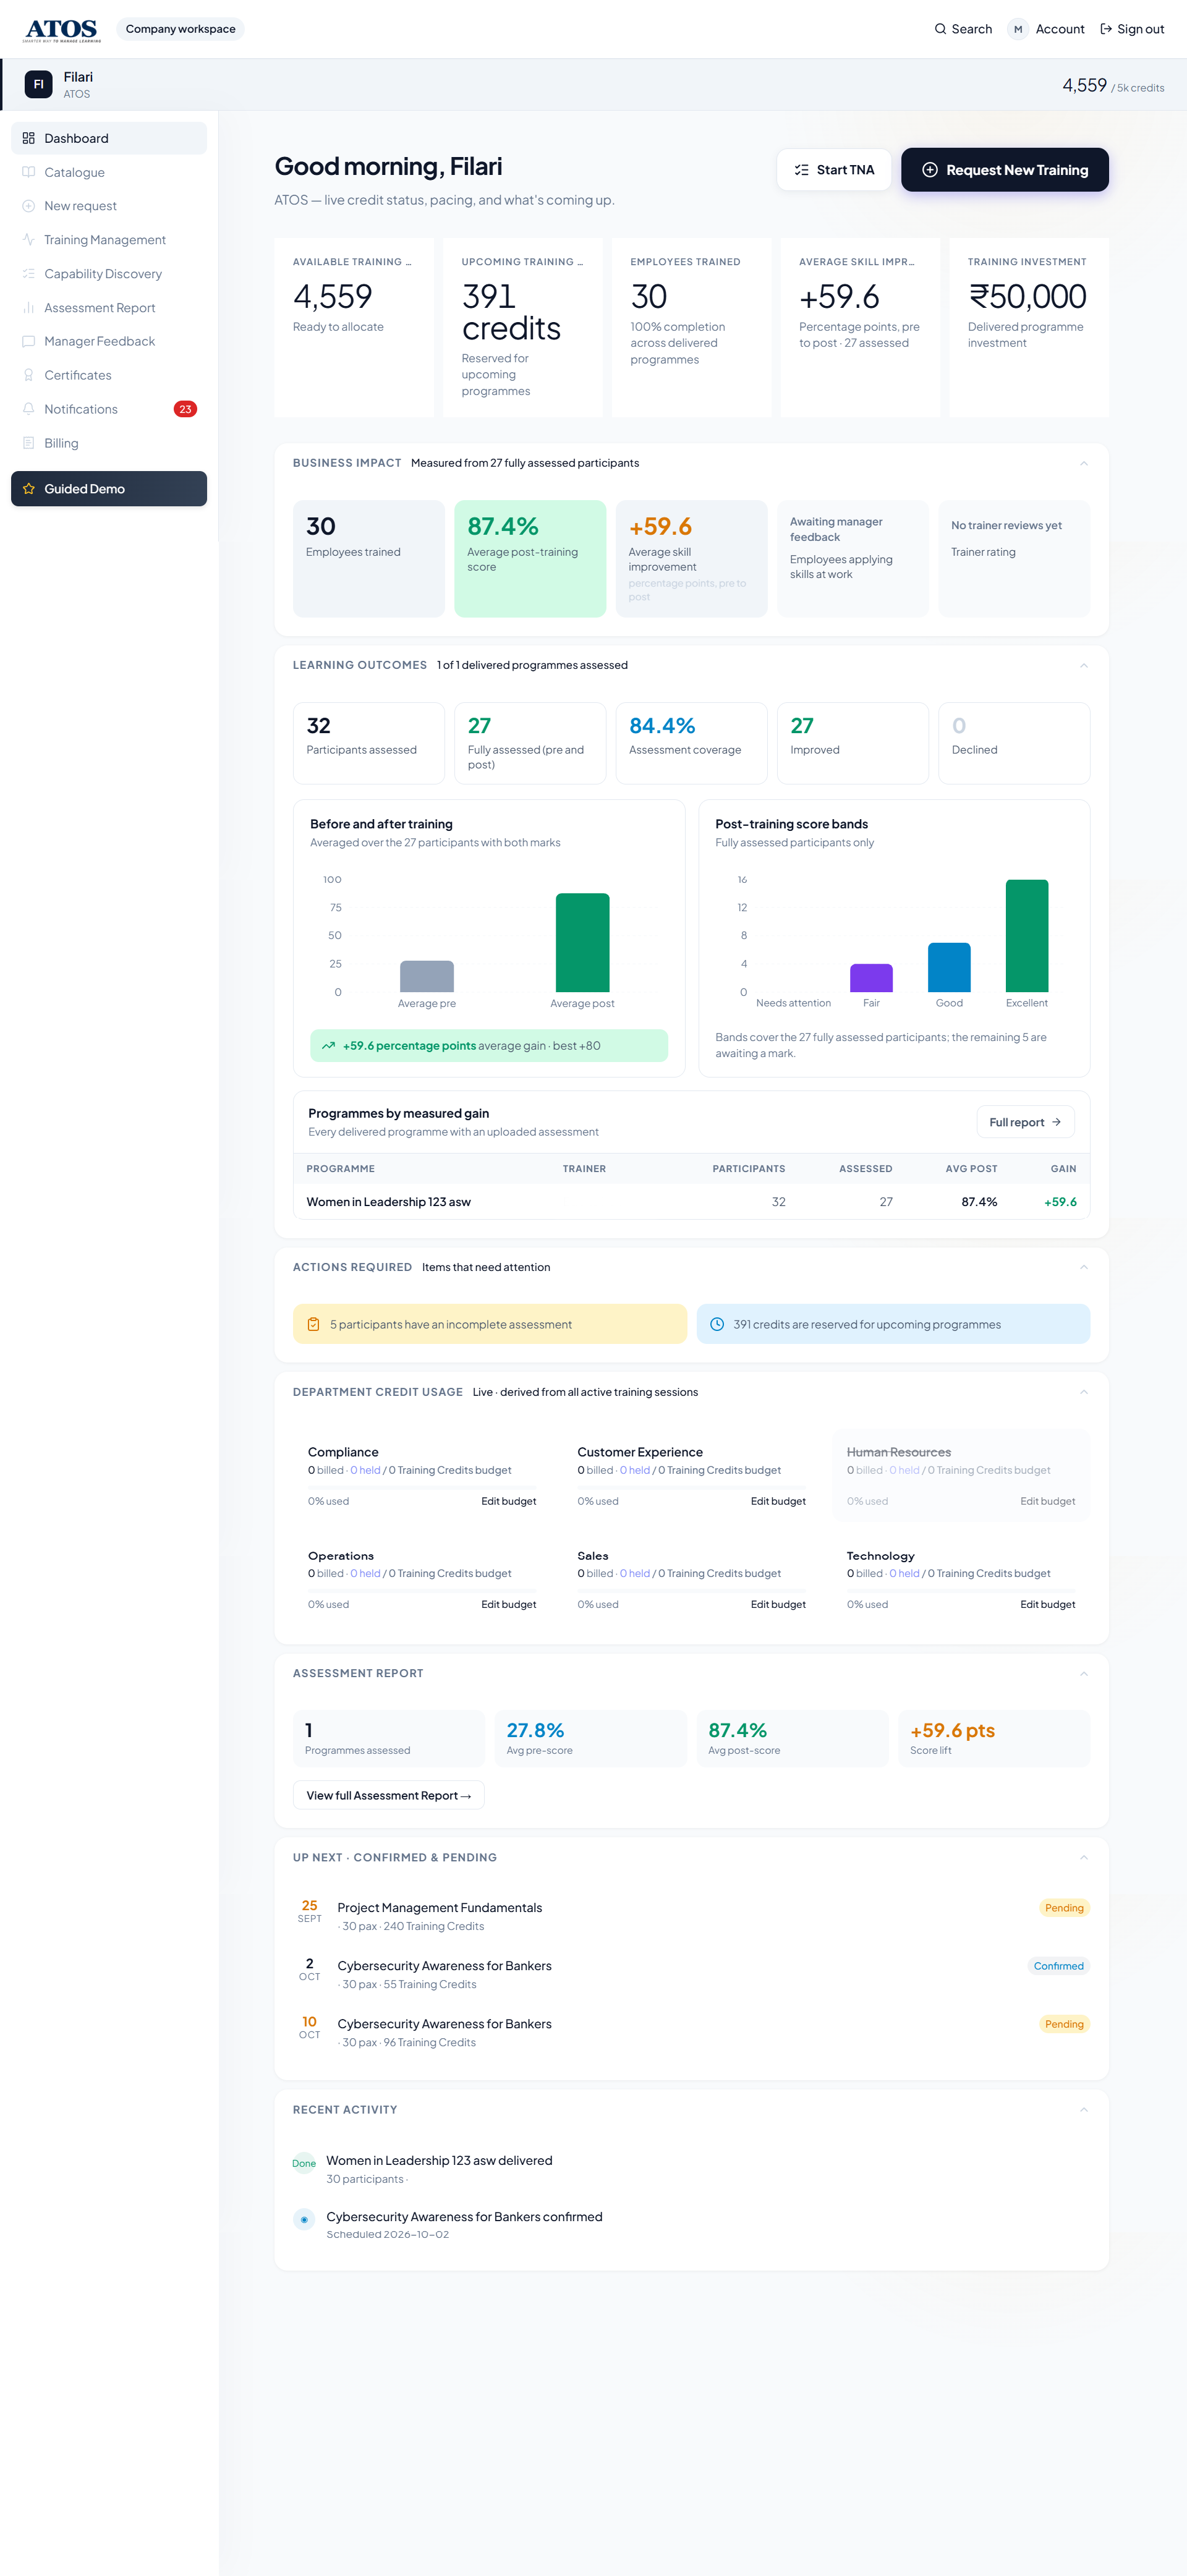Open Project Management Fundamentals upcoming session
Screen dimensions: 1187x2576
691,1916
